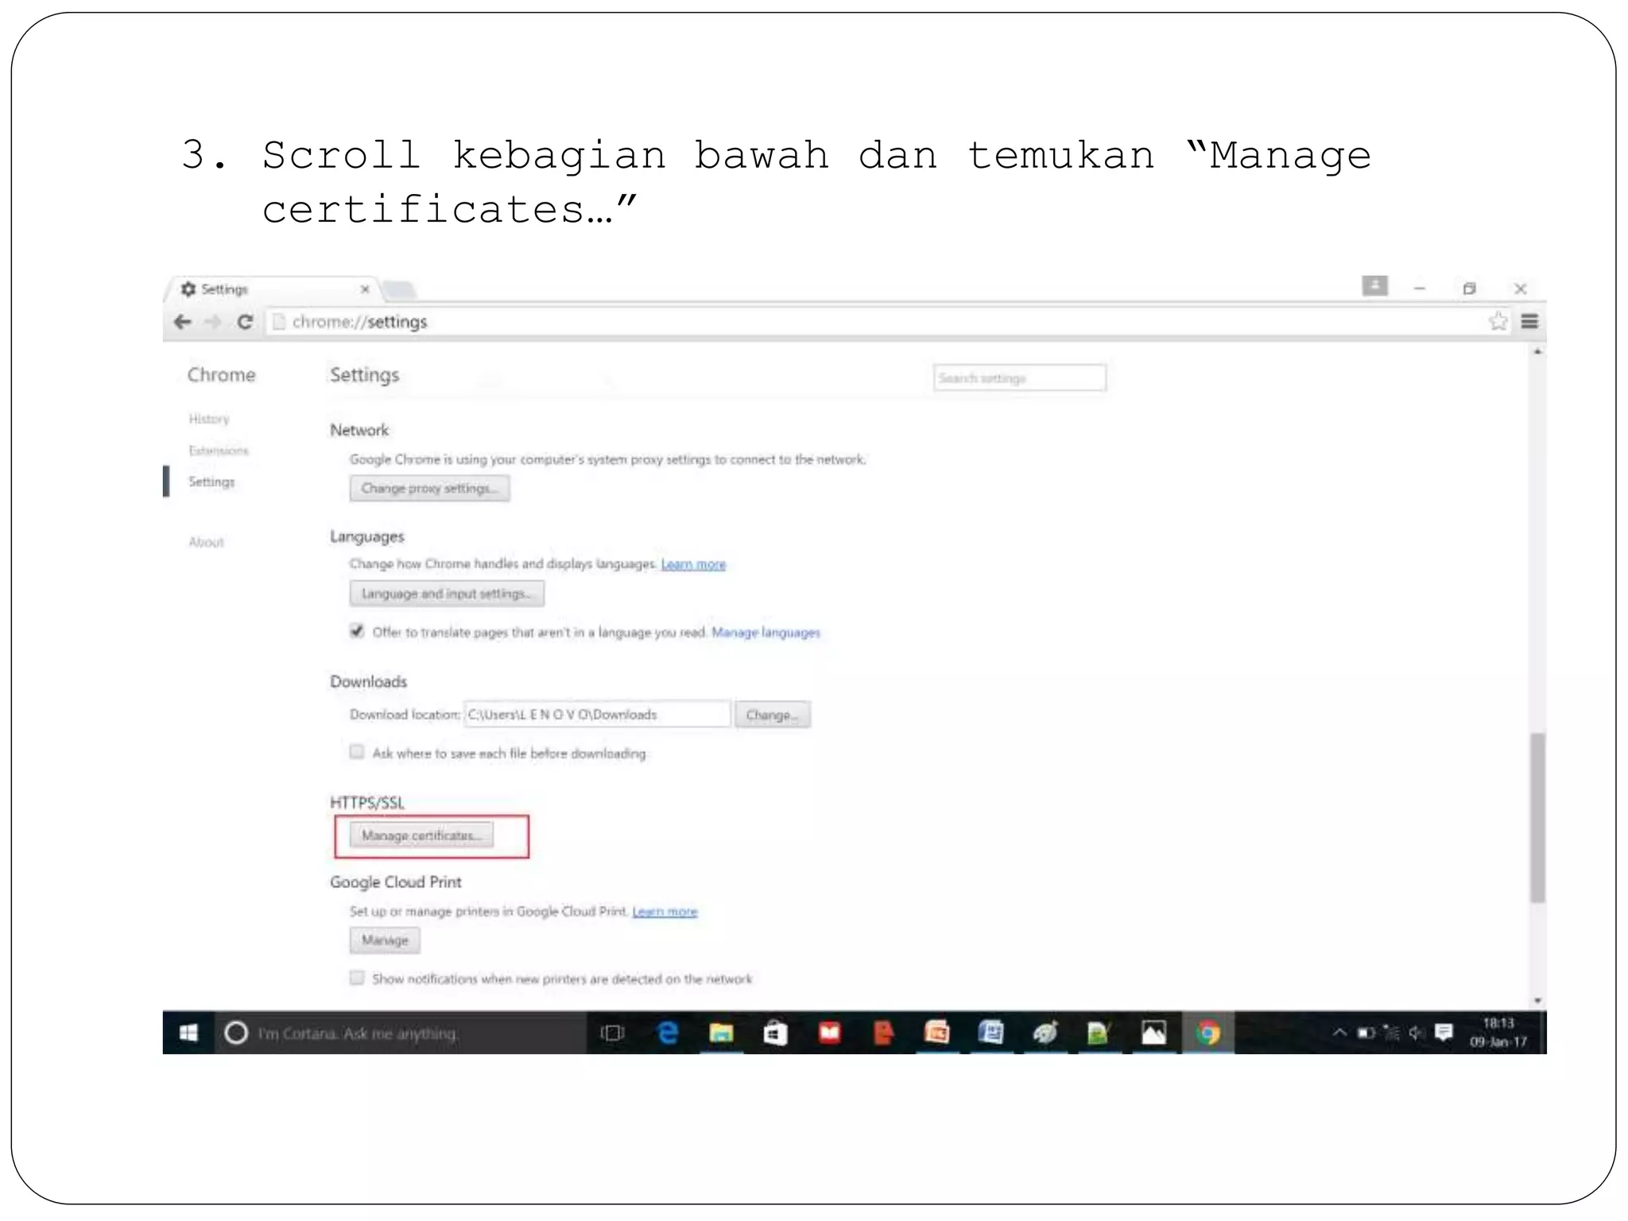Screen dimensions: 1628x1221
Task: Click the browser back arrow
Action: click(x=183, y=322)
